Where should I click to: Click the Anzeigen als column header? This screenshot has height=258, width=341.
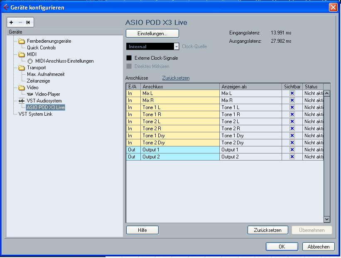point(250,86)
